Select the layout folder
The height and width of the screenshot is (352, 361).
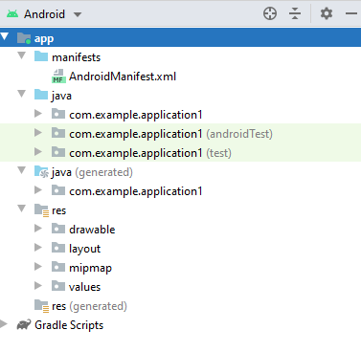coord(85,249)
